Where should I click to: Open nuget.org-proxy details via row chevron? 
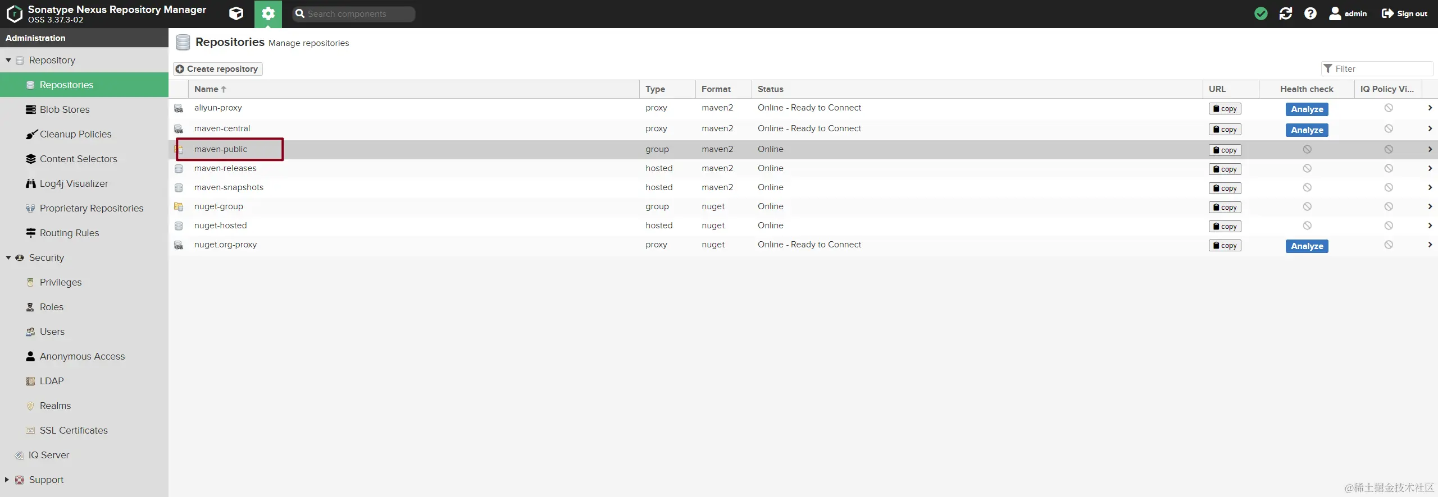1430,245
